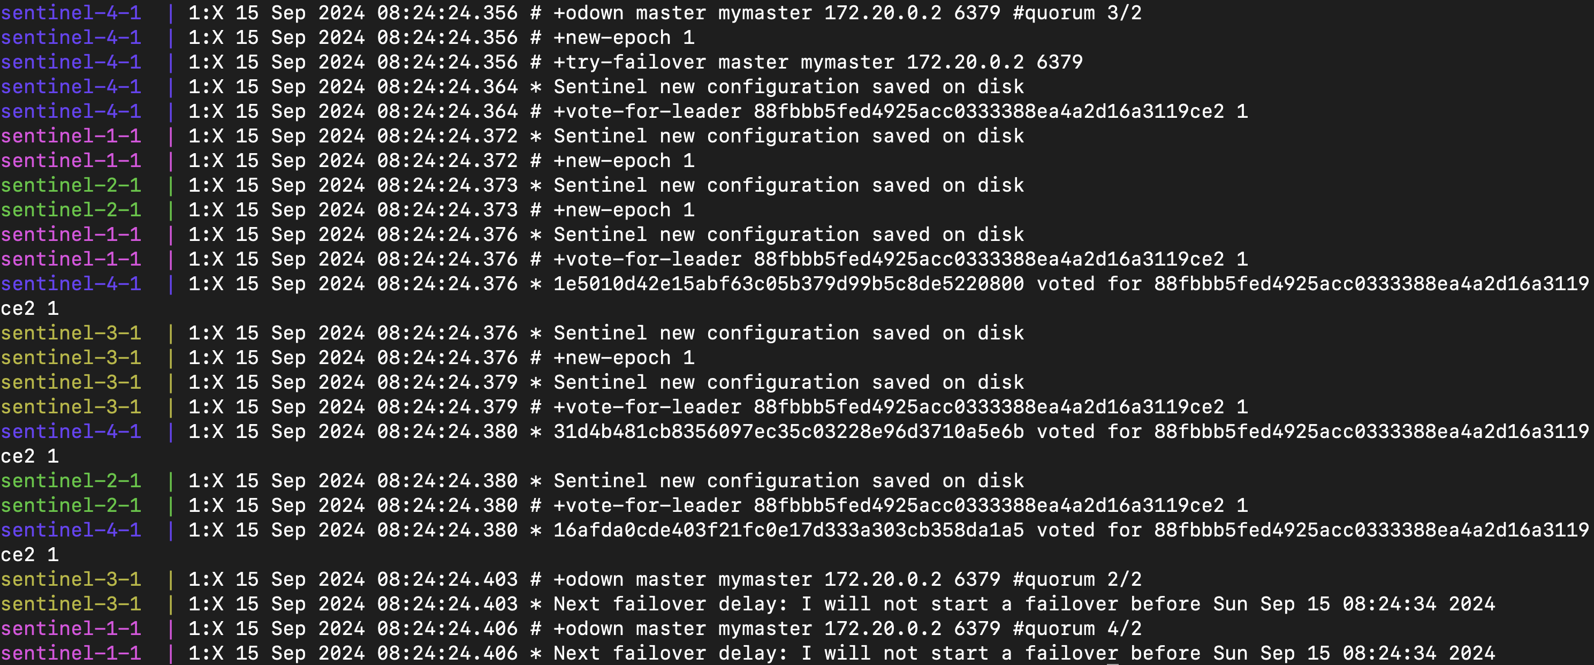Click the '#quorum 4/2' text
Image resolution: width=1594 pixels, height=665 pixels.
tap(1077, 629)
